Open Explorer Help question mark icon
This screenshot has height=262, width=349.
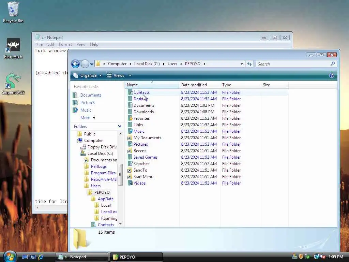pyautogui.click(x=331, y=75)
